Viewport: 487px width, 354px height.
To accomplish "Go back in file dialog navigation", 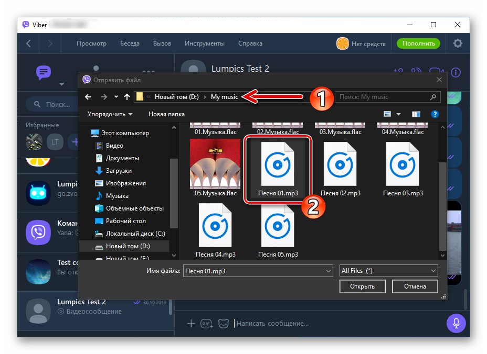I will [88, 97].
